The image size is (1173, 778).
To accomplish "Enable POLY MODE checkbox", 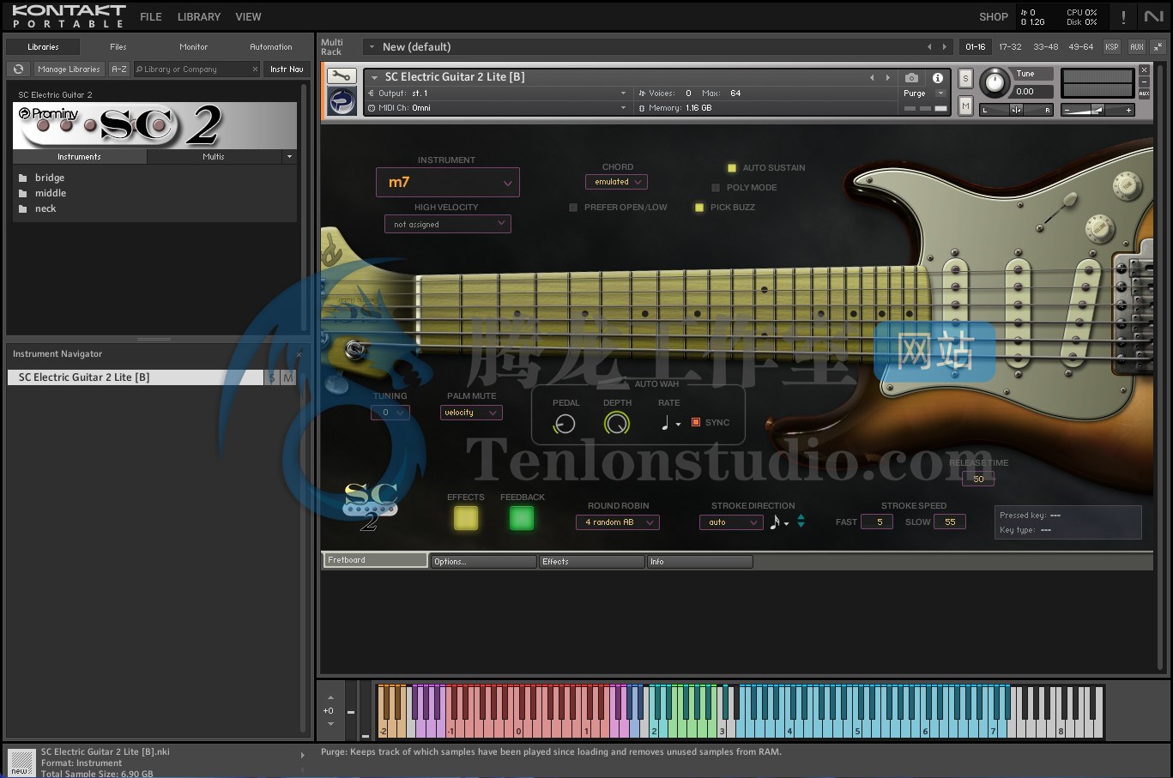I will [716, 188].
